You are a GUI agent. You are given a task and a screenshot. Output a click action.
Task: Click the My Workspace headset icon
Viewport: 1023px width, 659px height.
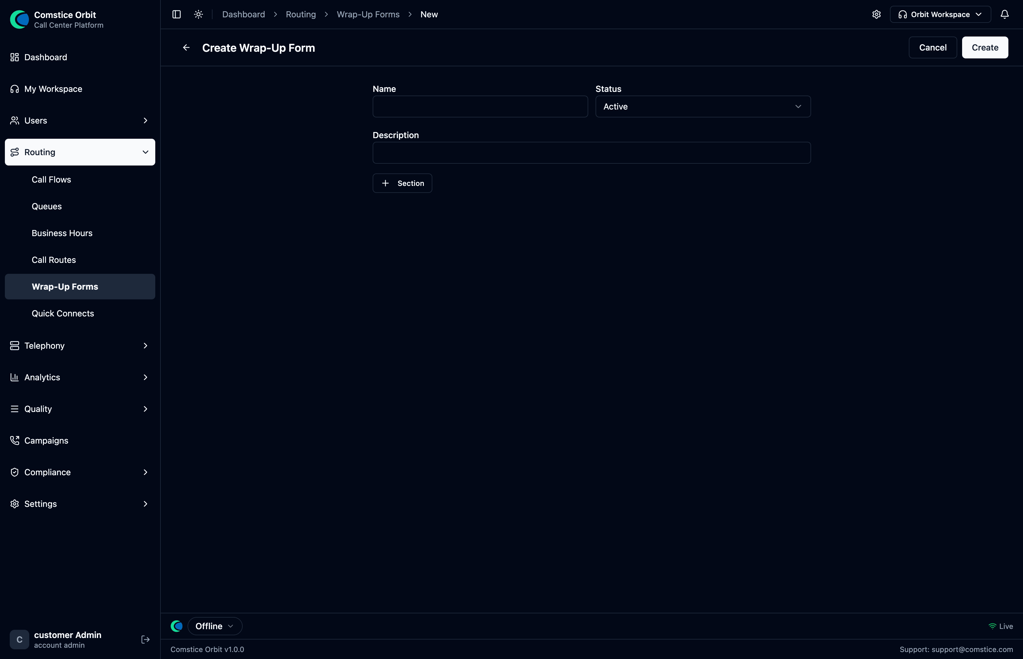(15, 89)
